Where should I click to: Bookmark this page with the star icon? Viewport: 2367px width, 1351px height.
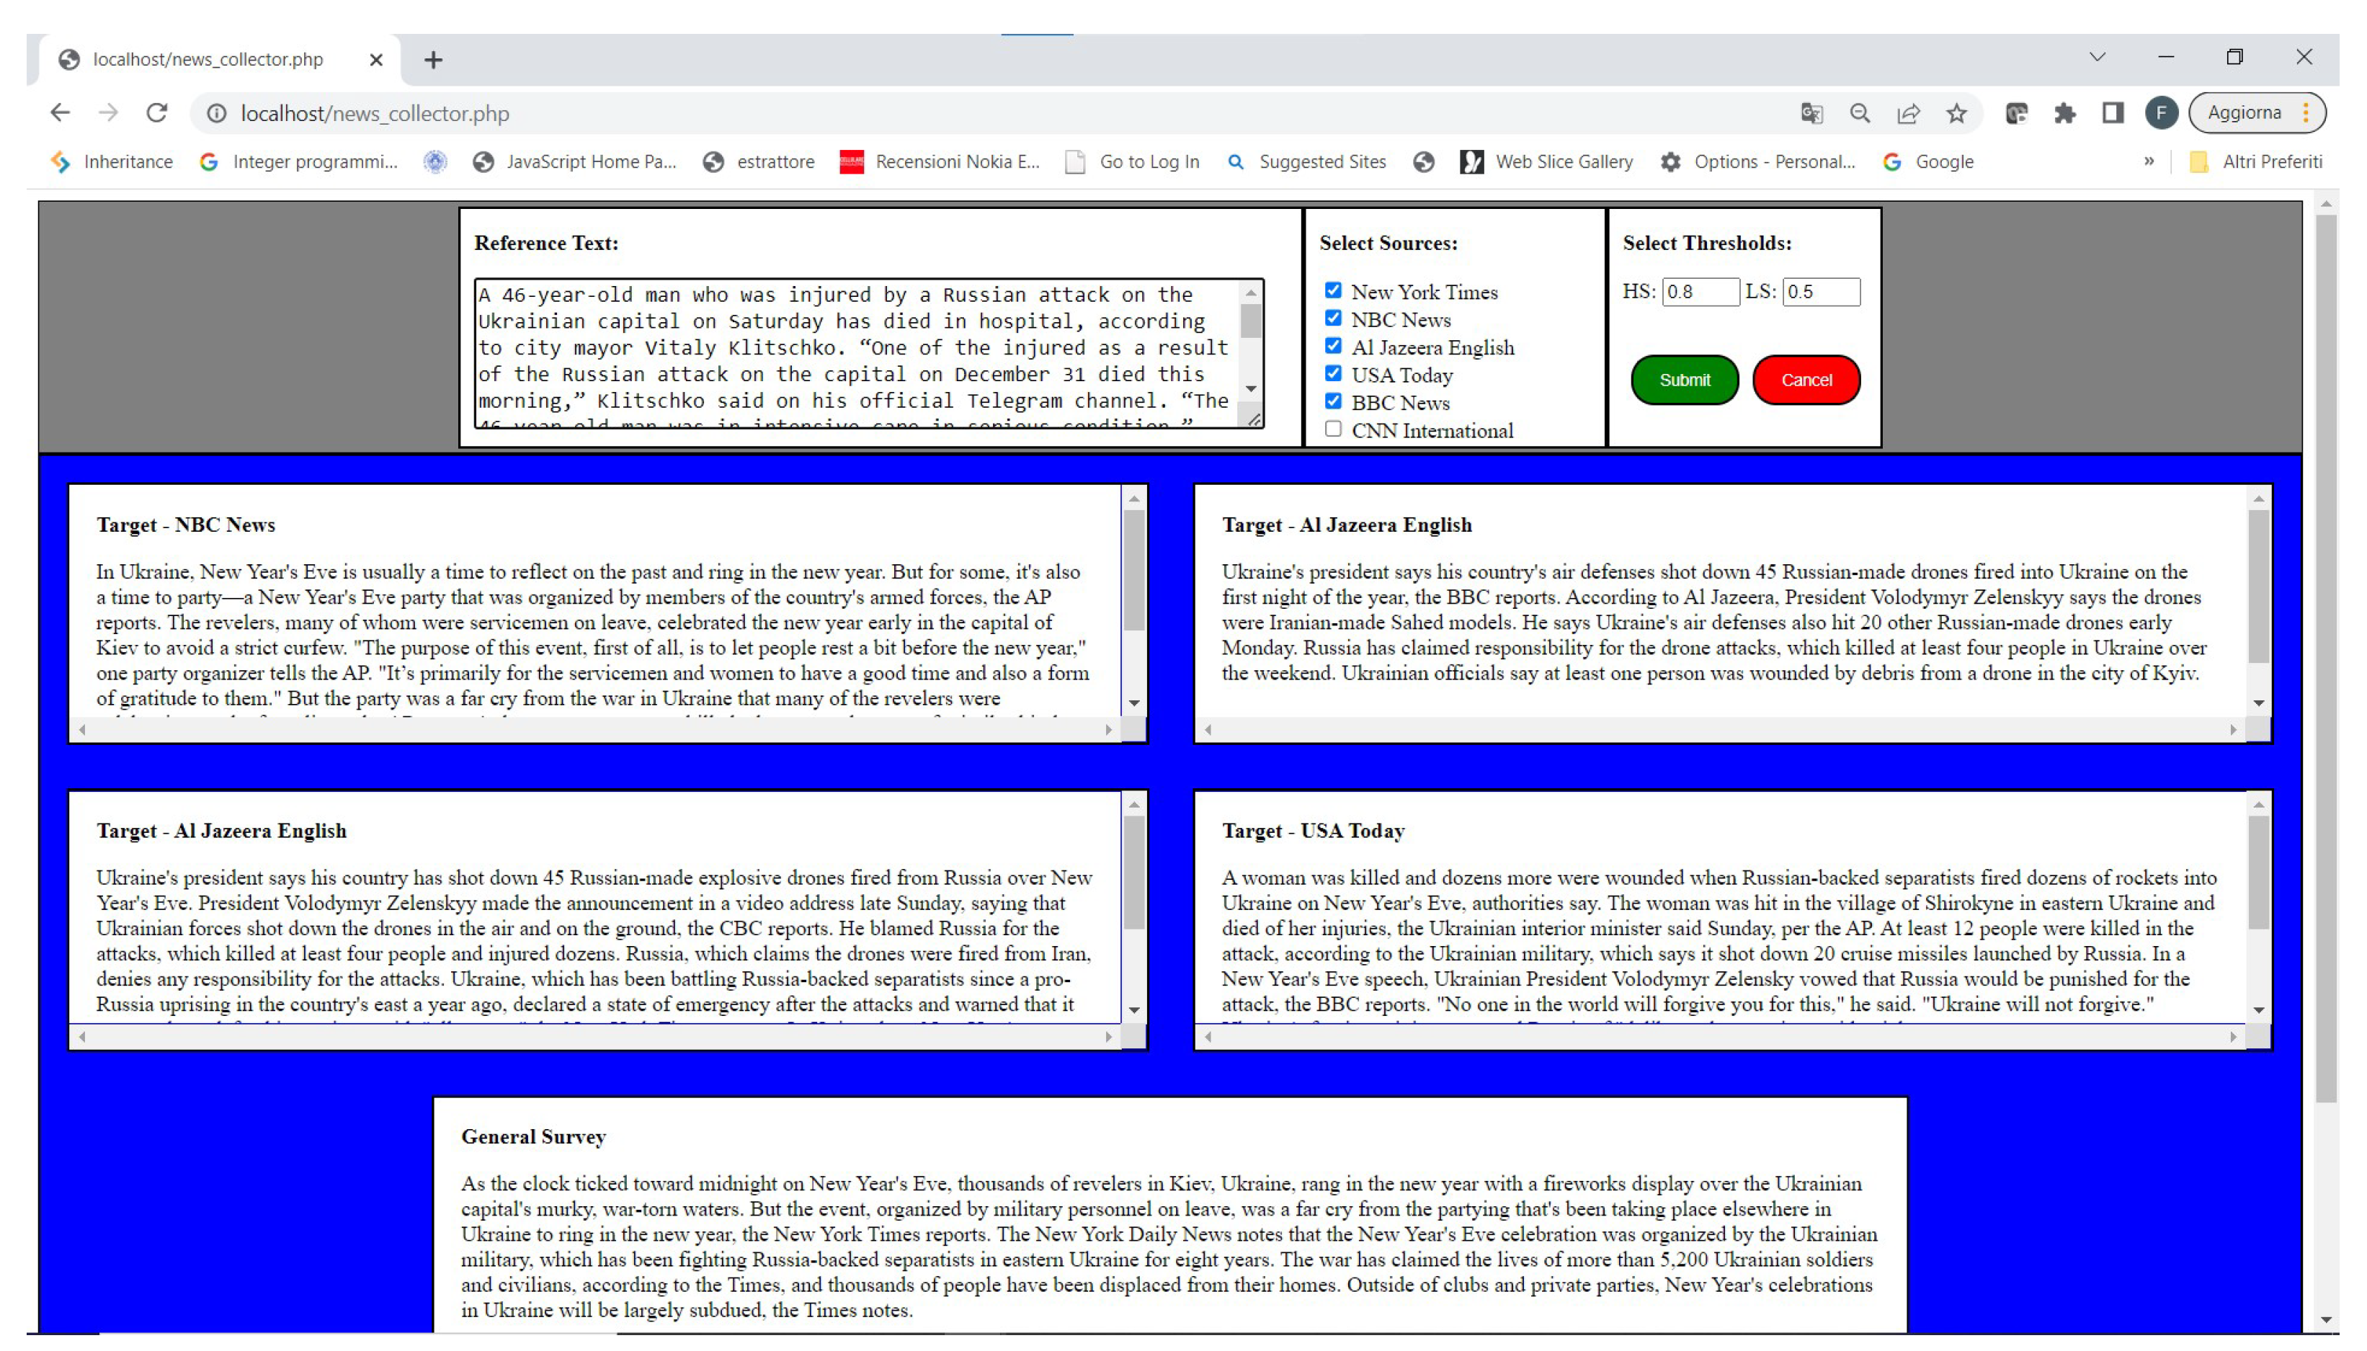[1956, 113]
